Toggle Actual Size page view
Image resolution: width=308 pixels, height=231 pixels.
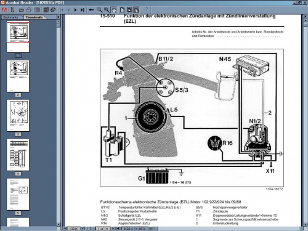coord(122,10)
